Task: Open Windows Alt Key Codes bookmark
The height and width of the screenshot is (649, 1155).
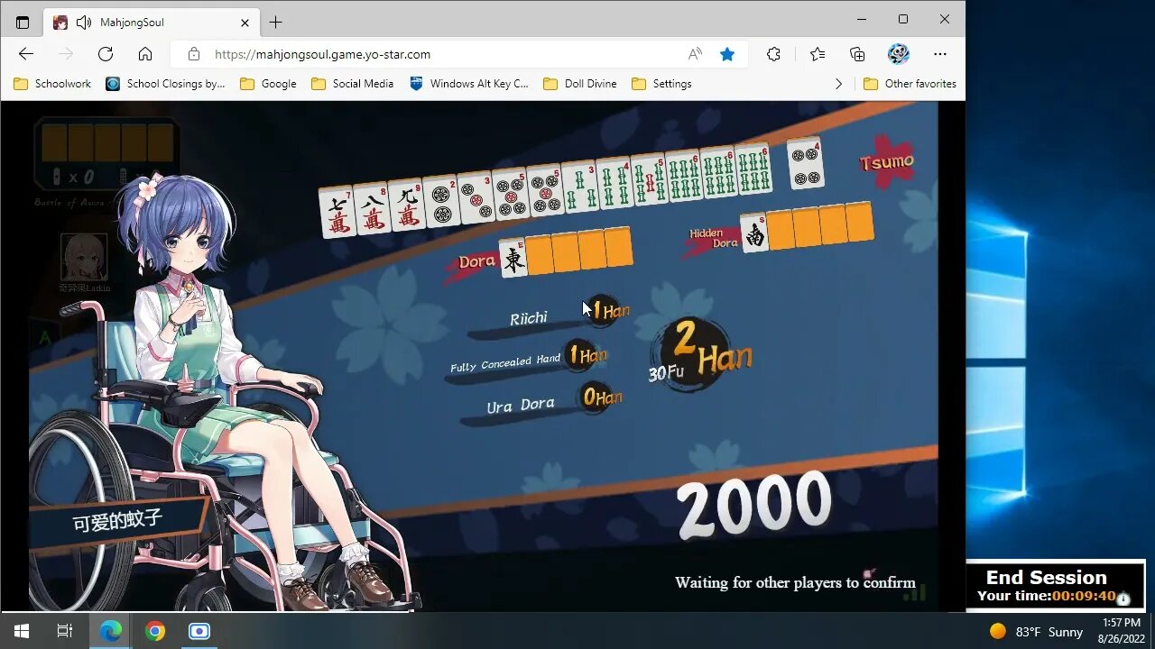Action: tap(469, 84)
